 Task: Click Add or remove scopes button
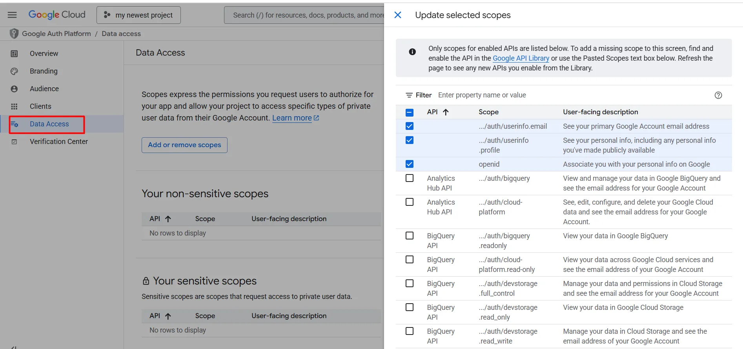click(184, 145)
